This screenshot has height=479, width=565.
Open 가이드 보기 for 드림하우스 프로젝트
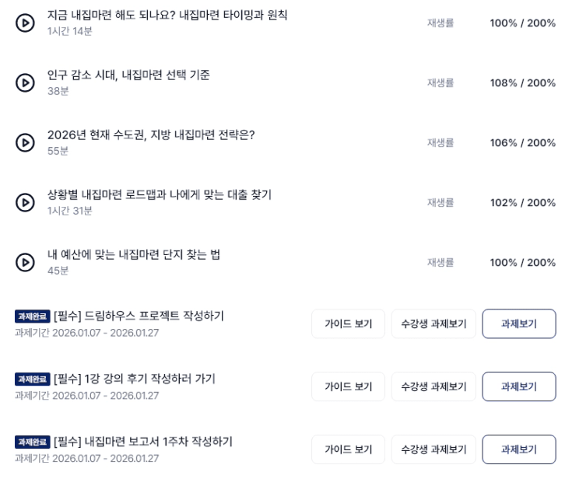tap(349, 324)
